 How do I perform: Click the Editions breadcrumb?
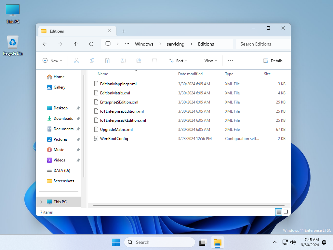[206, 44]
